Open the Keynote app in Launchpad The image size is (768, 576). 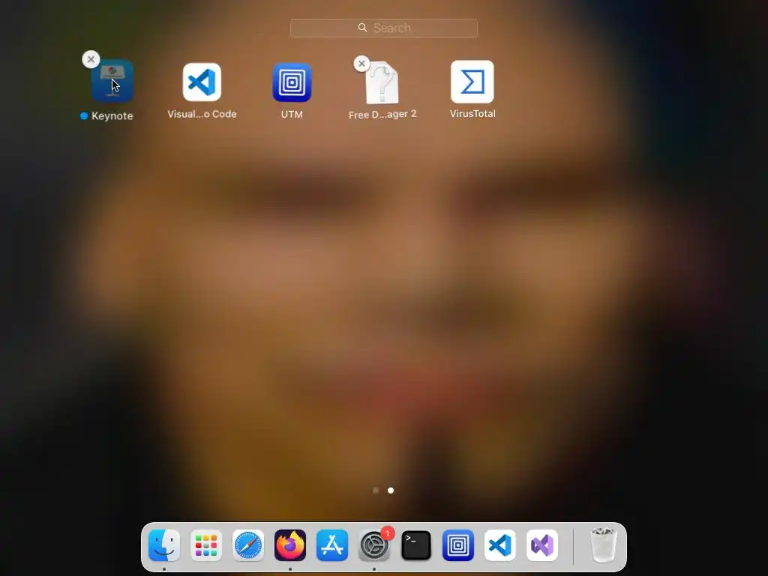coord(112,81)
